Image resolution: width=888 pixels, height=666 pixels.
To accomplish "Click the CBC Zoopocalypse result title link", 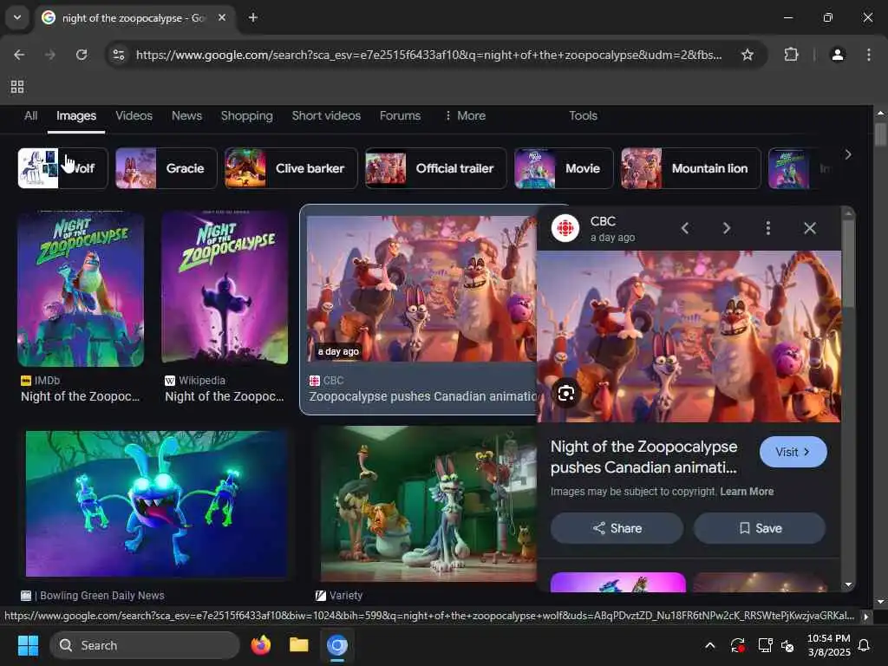I will (422, 396).
